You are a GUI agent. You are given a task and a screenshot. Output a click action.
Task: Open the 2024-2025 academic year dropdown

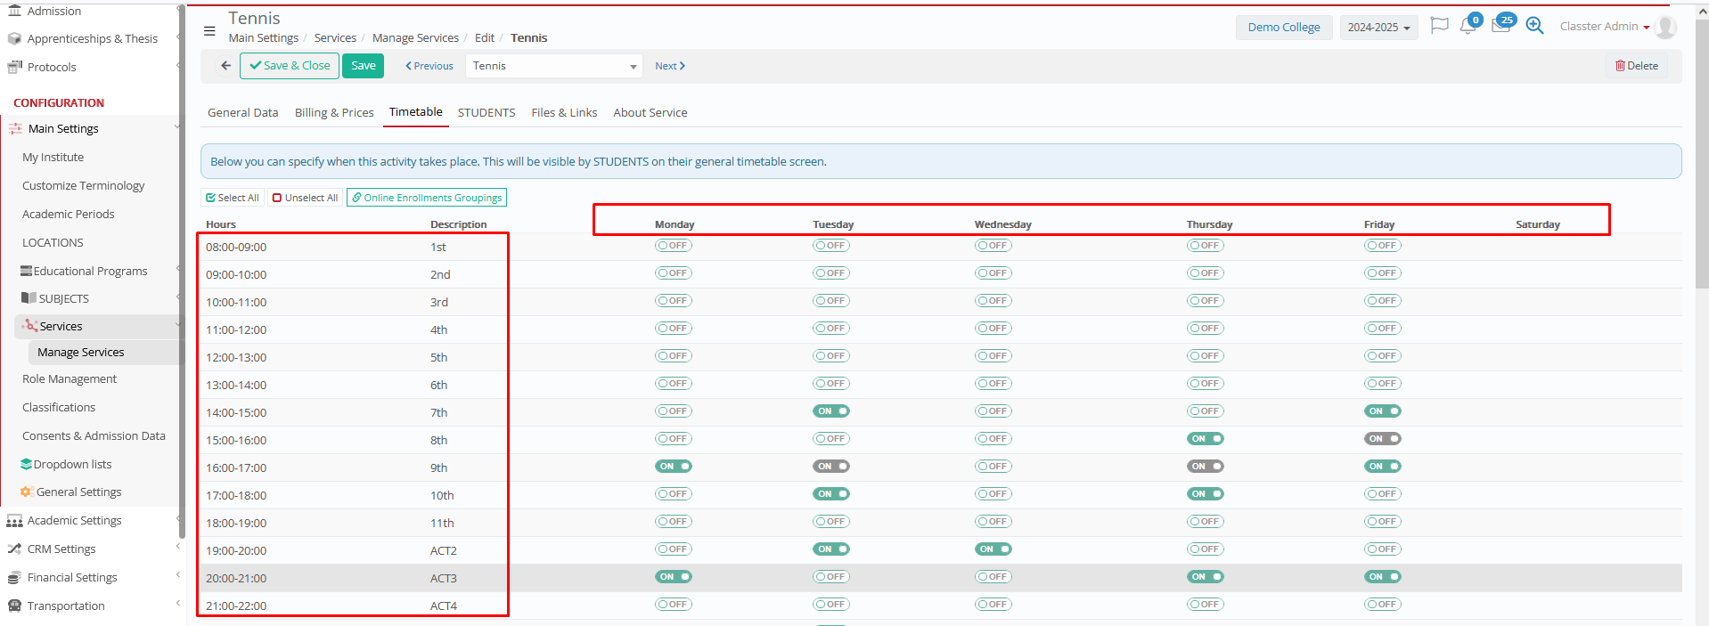coord(1378,28)
